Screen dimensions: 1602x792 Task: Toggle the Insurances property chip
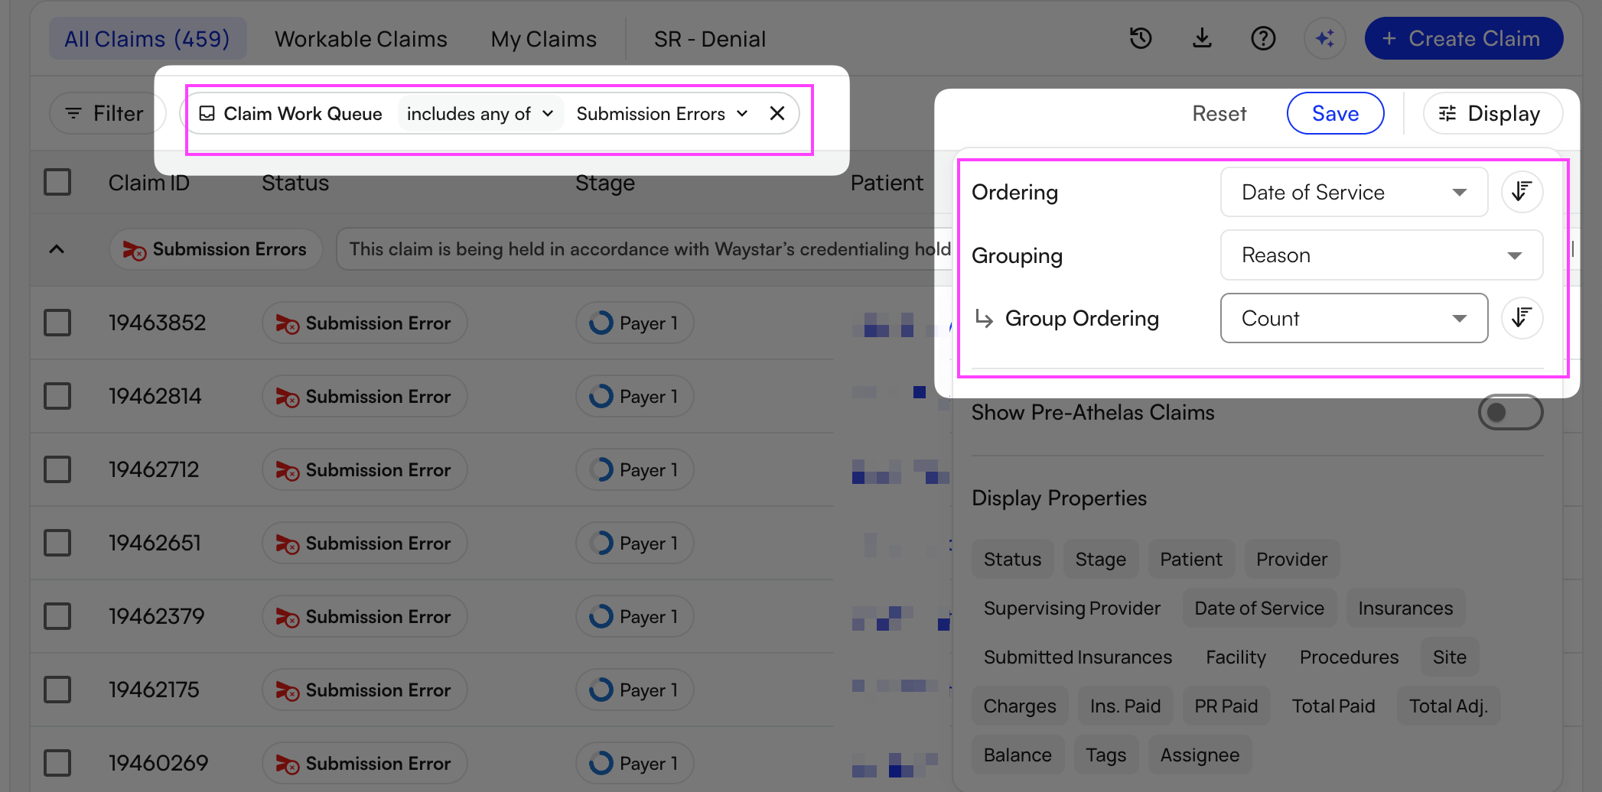coord(1405,608)
